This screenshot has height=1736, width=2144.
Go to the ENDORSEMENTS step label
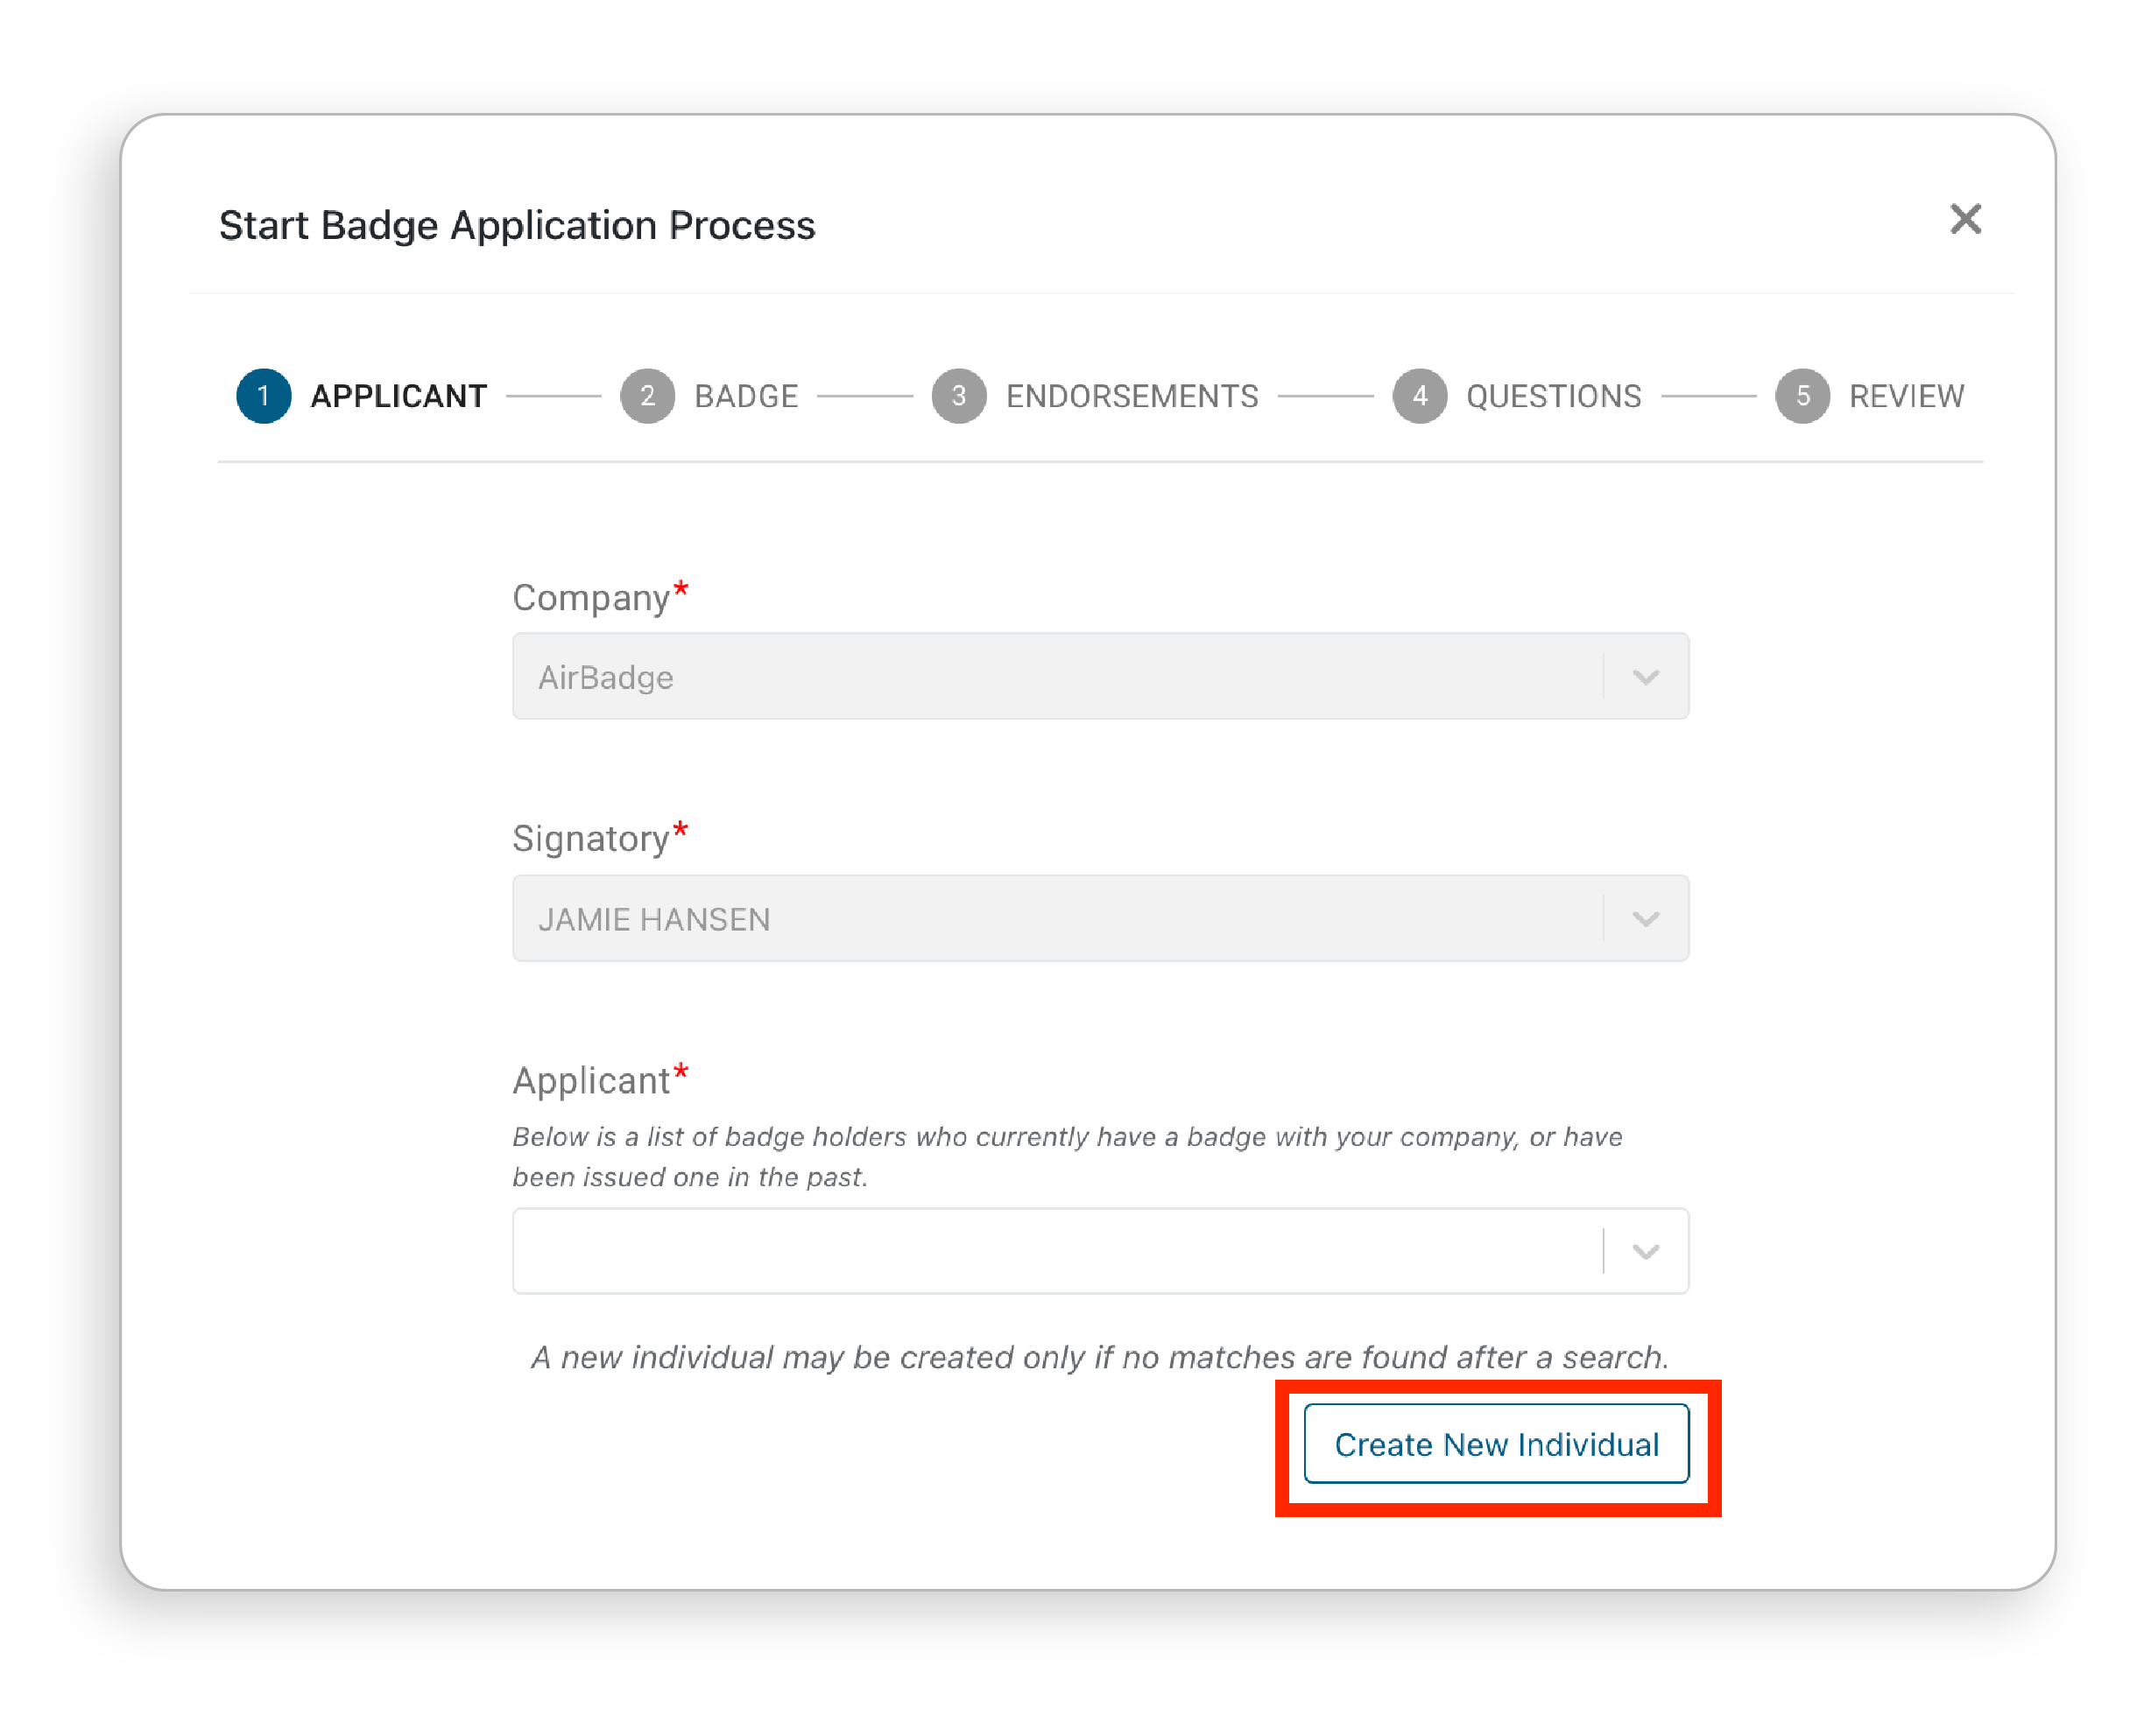[1131, 396]
